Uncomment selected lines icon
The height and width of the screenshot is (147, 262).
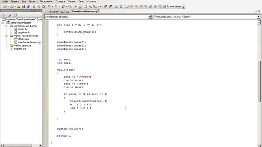(121, 7)
